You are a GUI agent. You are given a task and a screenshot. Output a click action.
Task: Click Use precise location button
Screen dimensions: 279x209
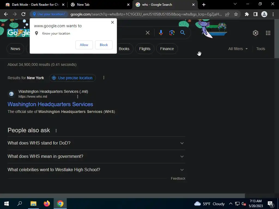pyautogui.click(x=72, y=78)
